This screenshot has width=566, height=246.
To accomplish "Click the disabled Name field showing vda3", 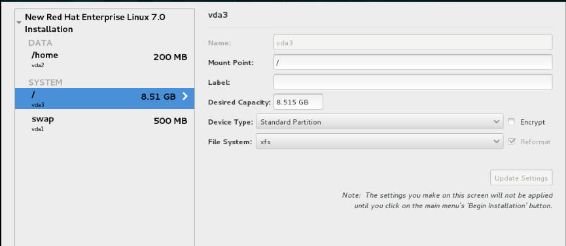I will coord(413,42).
